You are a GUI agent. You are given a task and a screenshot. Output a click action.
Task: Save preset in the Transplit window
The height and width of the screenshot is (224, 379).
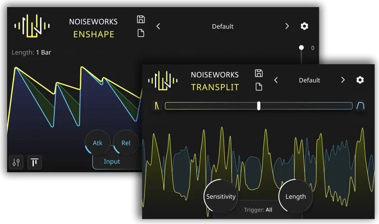(x=259, y=73)
